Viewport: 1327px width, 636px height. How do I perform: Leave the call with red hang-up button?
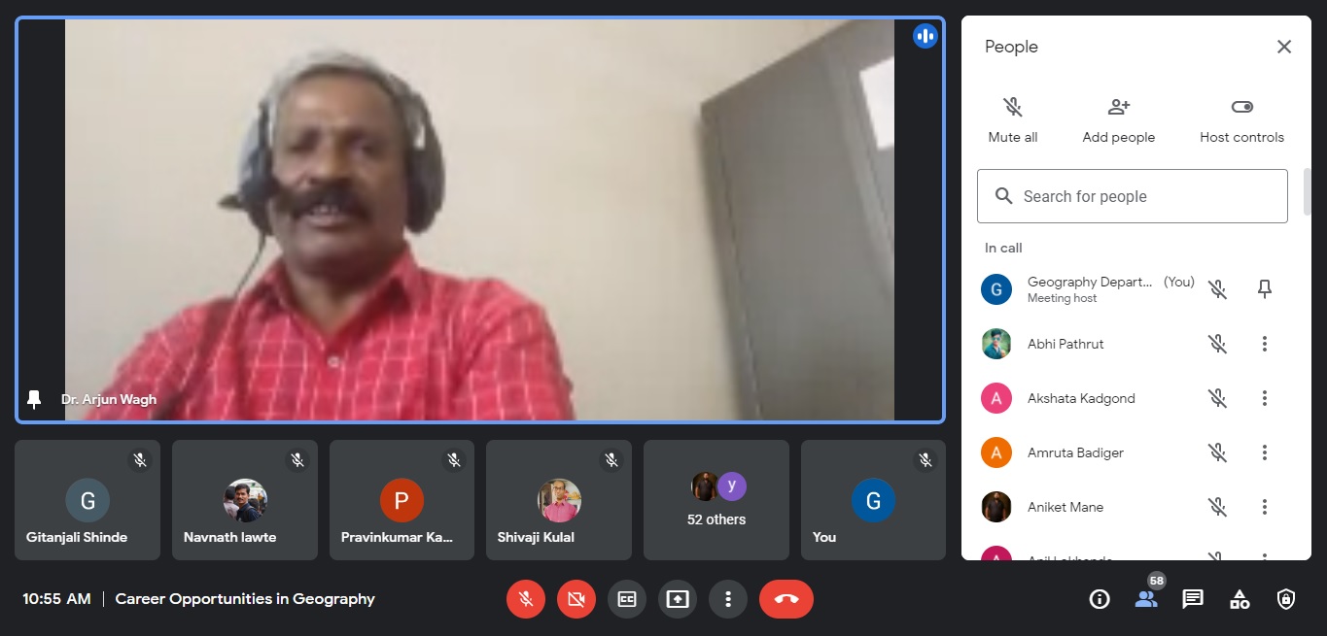(786, 599)
